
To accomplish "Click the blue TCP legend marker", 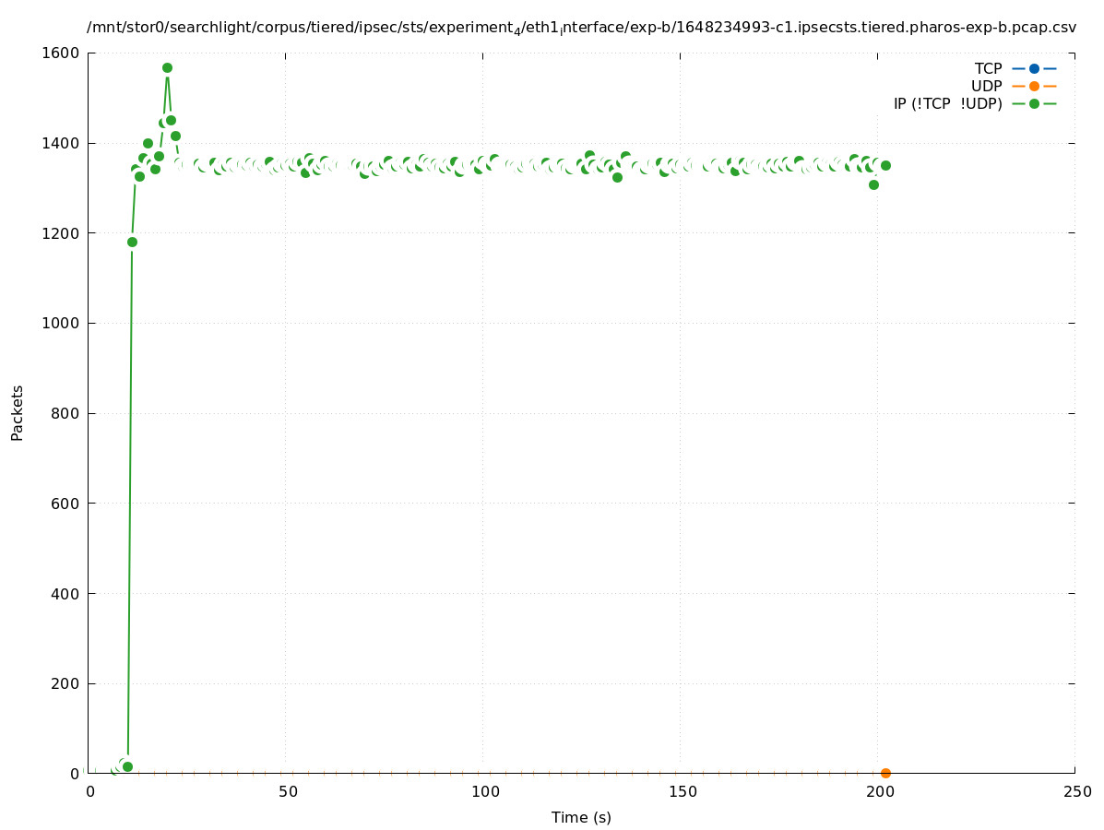I will point(1034,69).
